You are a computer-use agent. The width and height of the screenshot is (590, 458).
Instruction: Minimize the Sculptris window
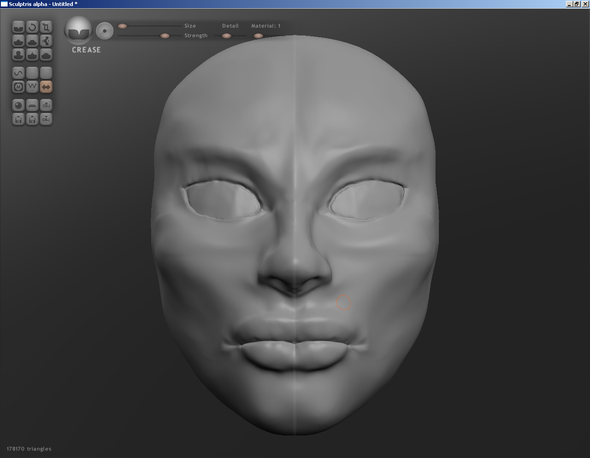(569, 4)
